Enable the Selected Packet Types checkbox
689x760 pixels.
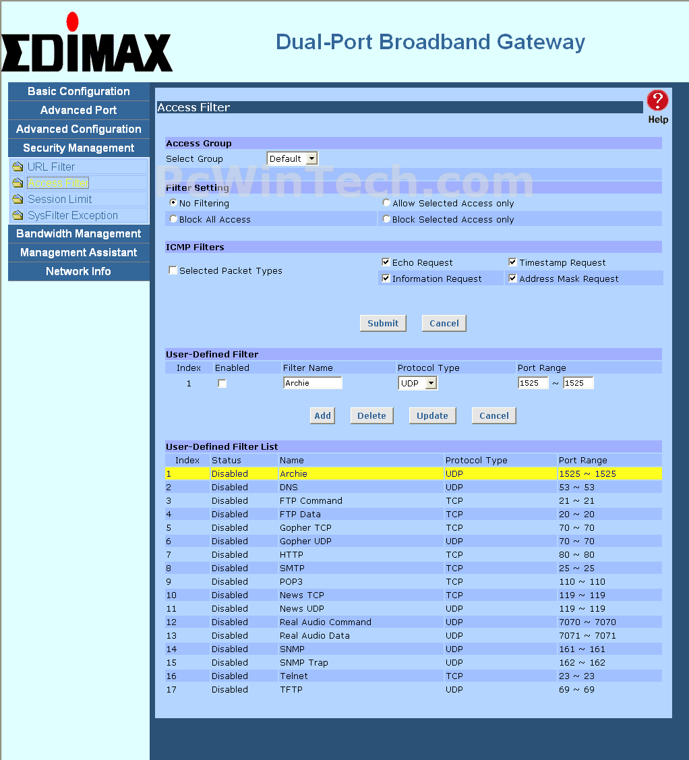tap(173, 270)
